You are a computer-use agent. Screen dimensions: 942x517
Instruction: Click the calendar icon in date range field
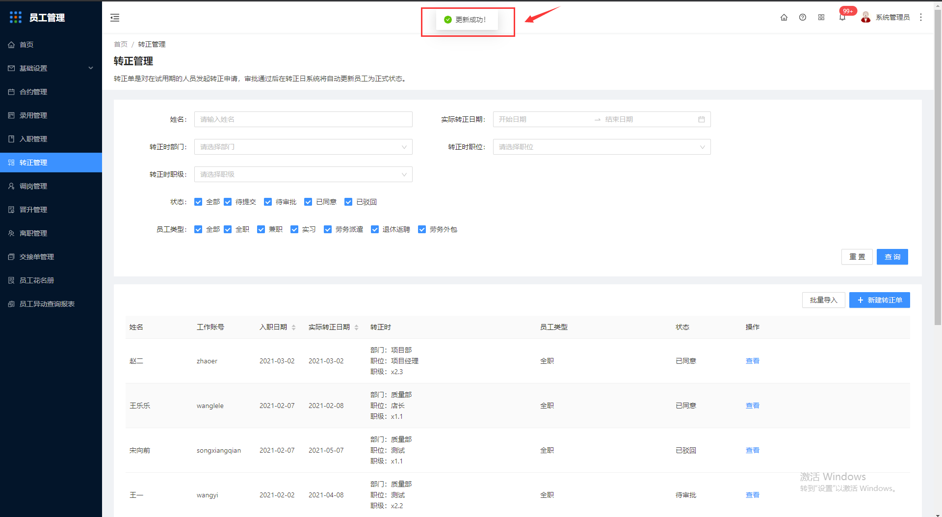click(702, 119)
